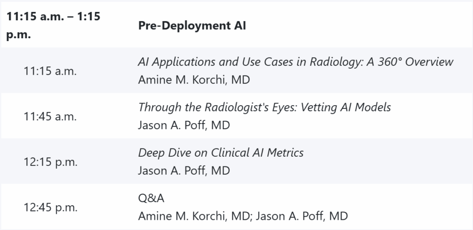Click Jason A. Poff in the 11:45 a.m. row
This screenshot has height=230, width=473.
184,125
